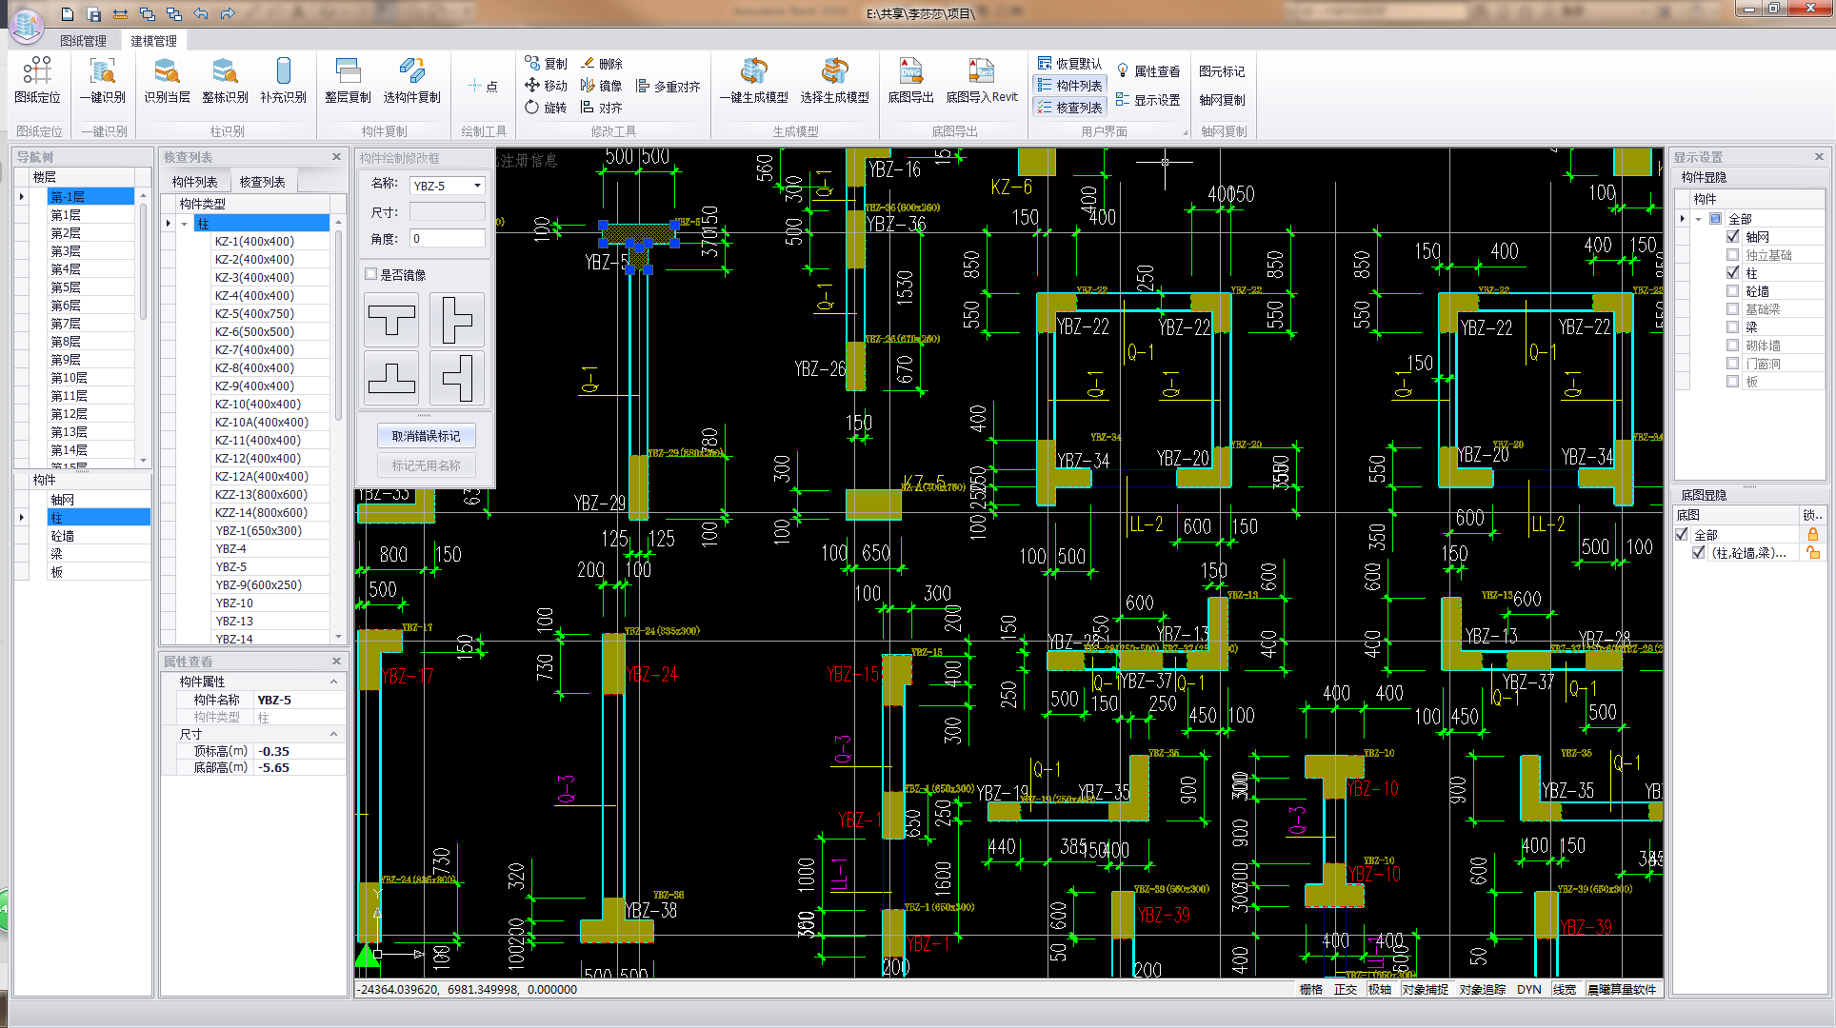Click the 角度 angle input field
This screenshot has width=1836, height=1028.
click(447, 239)
